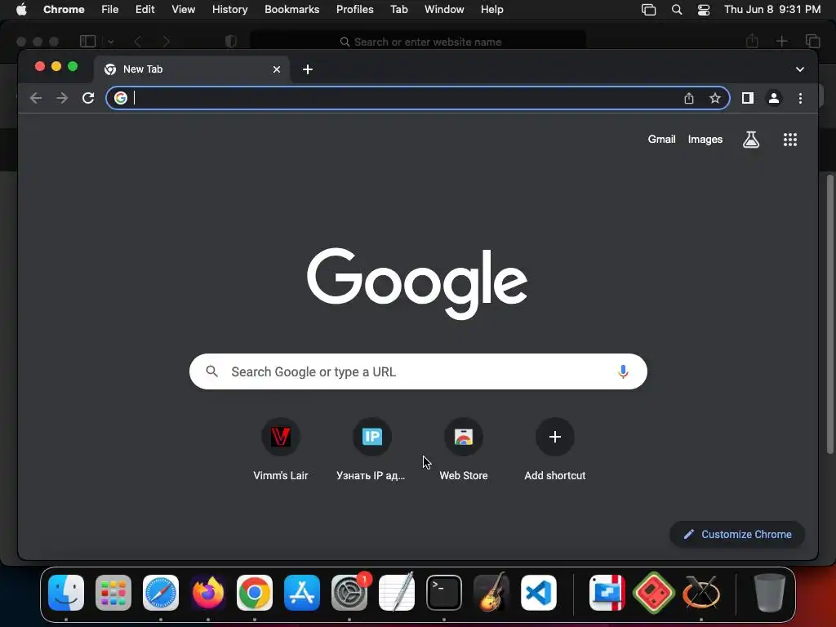Click Customize Chrome

pos(737,534)
